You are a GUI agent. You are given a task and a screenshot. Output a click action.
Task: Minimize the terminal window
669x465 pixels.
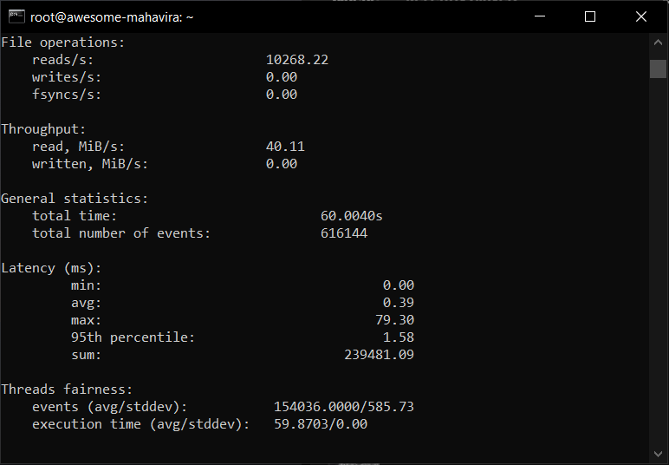pos(541,16)
